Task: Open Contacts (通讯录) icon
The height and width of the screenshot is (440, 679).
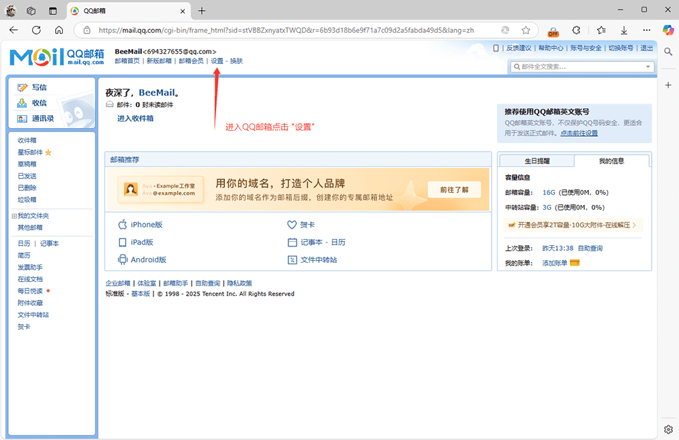Action: coord(22,119)
